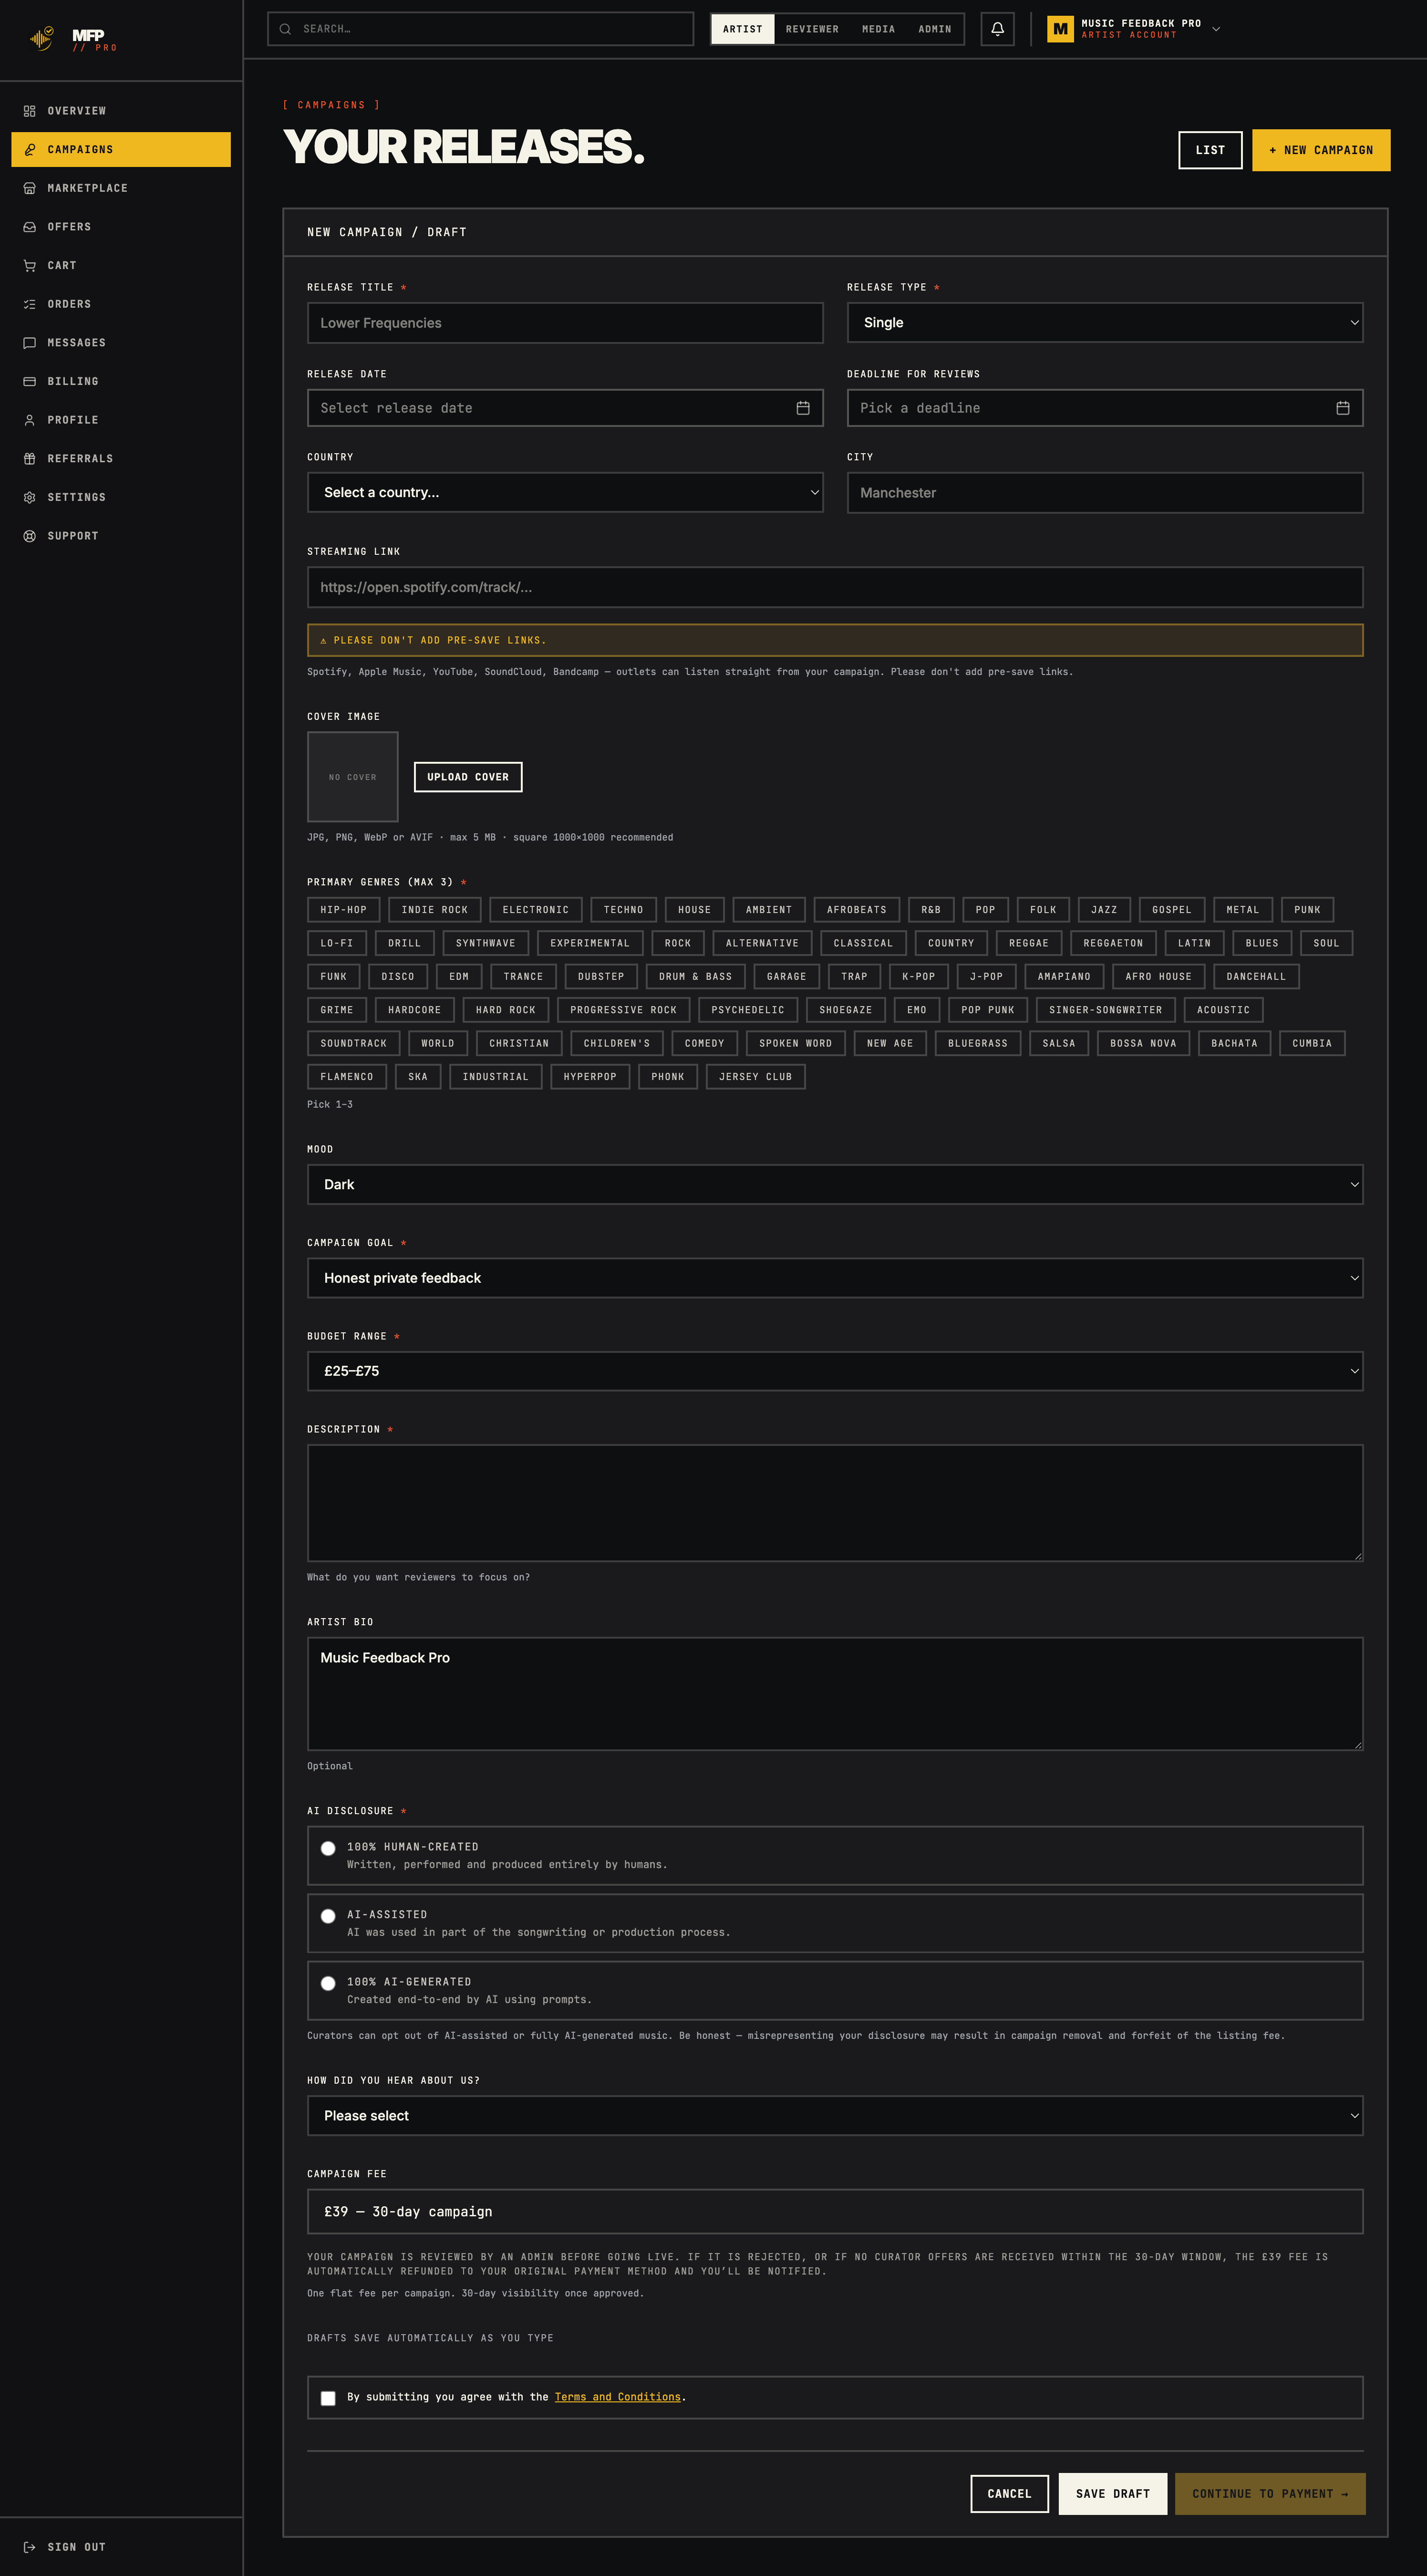Viewport: 1427px width, 2576px height.
Task: Switch to the Reviewer role tab
Action: coord(812,29)
